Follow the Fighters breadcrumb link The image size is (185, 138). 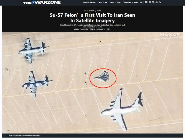click(x=92, y=11)
